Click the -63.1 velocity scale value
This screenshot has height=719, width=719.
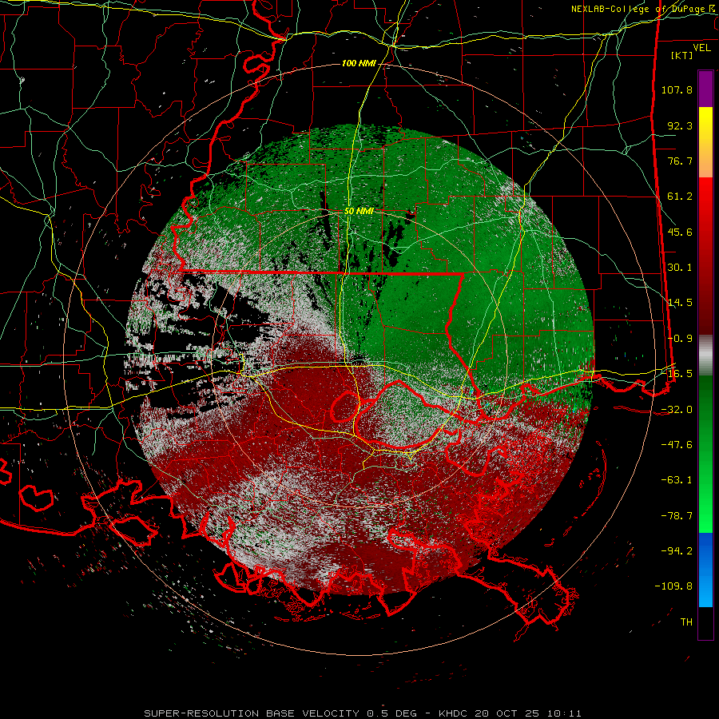click(677, 480)
